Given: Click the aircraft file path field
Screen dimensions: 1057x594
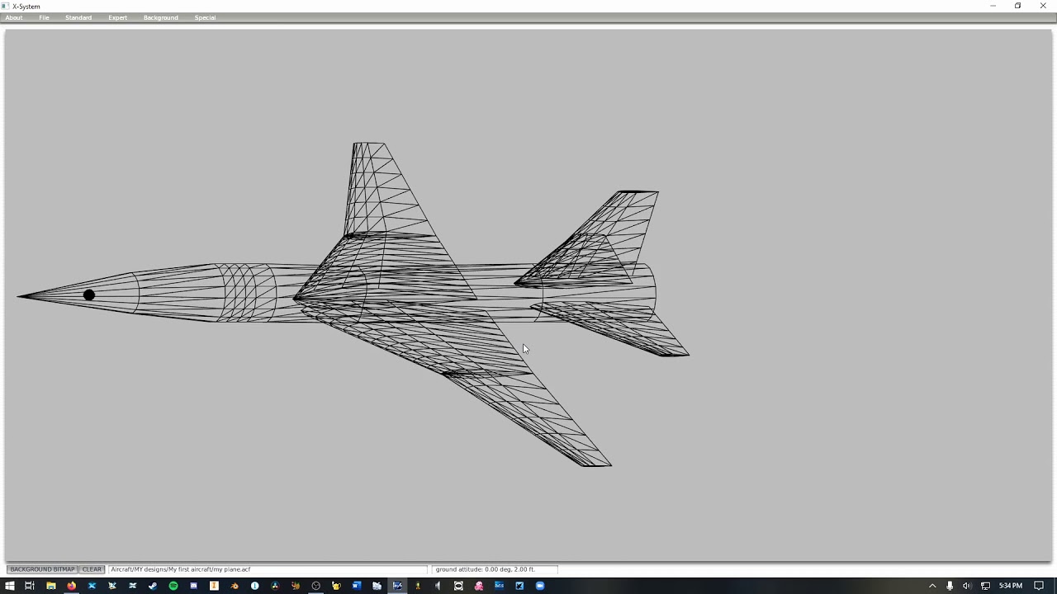Looking at the screenshot, I should pyautogui.click(x=268, y=569).
